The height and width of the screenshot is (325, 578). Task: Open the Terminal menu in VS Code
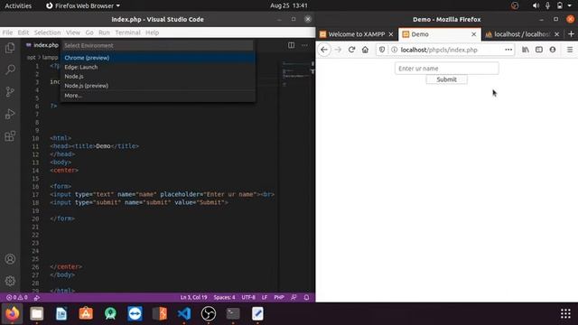(x=127, y=32)
